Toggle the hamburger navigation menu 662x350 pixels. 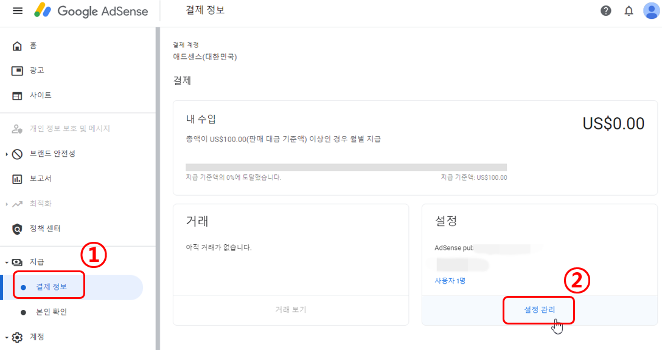tap(18, 10)
